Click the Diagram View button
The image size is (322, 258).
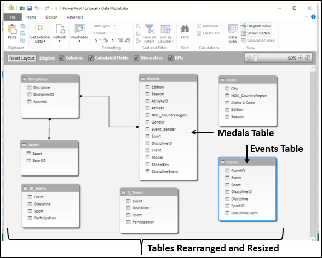[256, 26]
